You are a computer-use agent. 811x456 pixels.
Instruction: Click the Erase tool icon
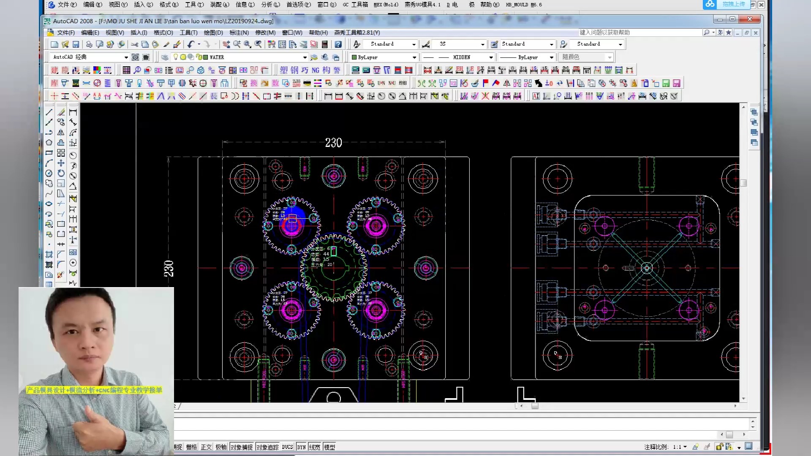click(61, 112)
